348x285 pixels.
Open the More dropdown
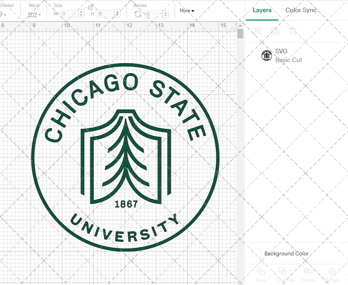[187, 10]
